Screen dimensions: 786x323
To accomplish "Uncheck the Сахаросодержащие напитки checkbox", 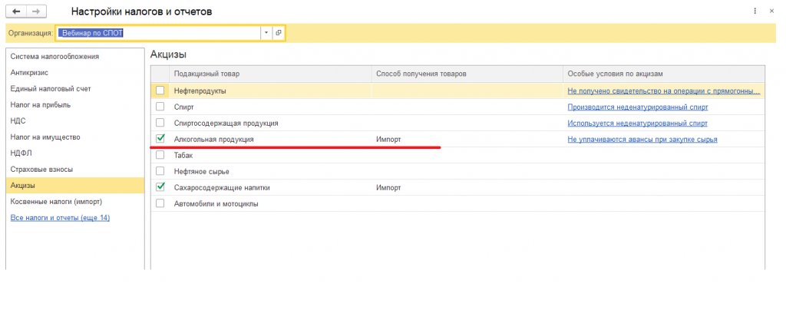I will coord(160,187).
